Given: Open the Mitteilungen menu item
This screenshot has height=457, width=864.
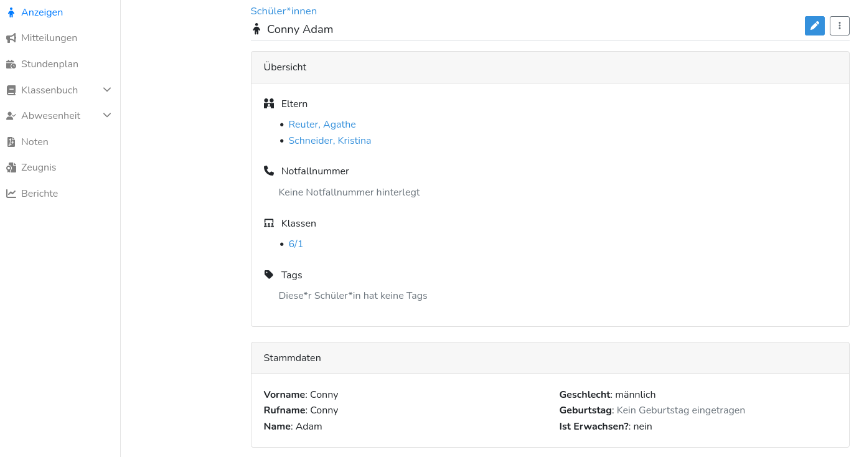Looking at the screenshot, I should click(49, 38).
